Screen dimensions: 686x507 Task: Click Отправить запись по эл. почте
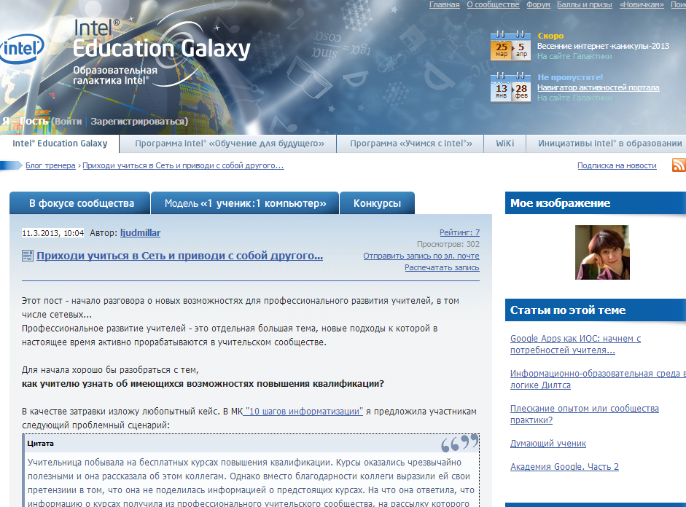[x=421, y=256]
